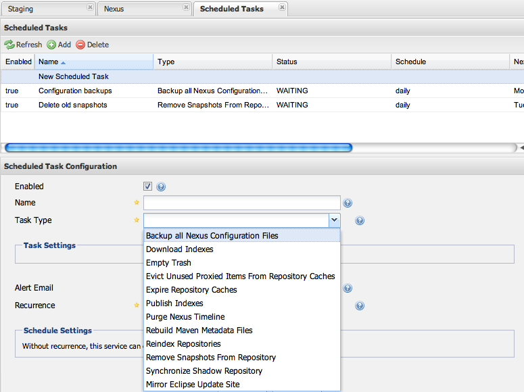This screenshot has width=524, height=392.
Task: Choose Remove Snapshots From Repository option
Action: (242, 358)
